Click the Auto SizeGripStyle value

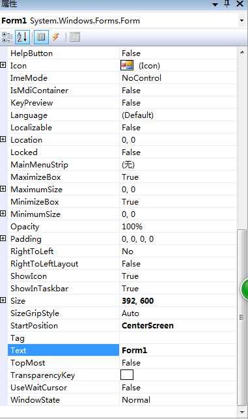pyautogui.click(x=130, y=313)
